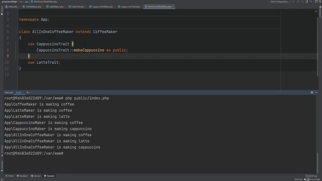Image resolution: width=322 pixels, height=181 pixels.
Task: Click 'App\AllInOneCoffeeMaker is making cappuccino' output
Action: coord(52,147)
